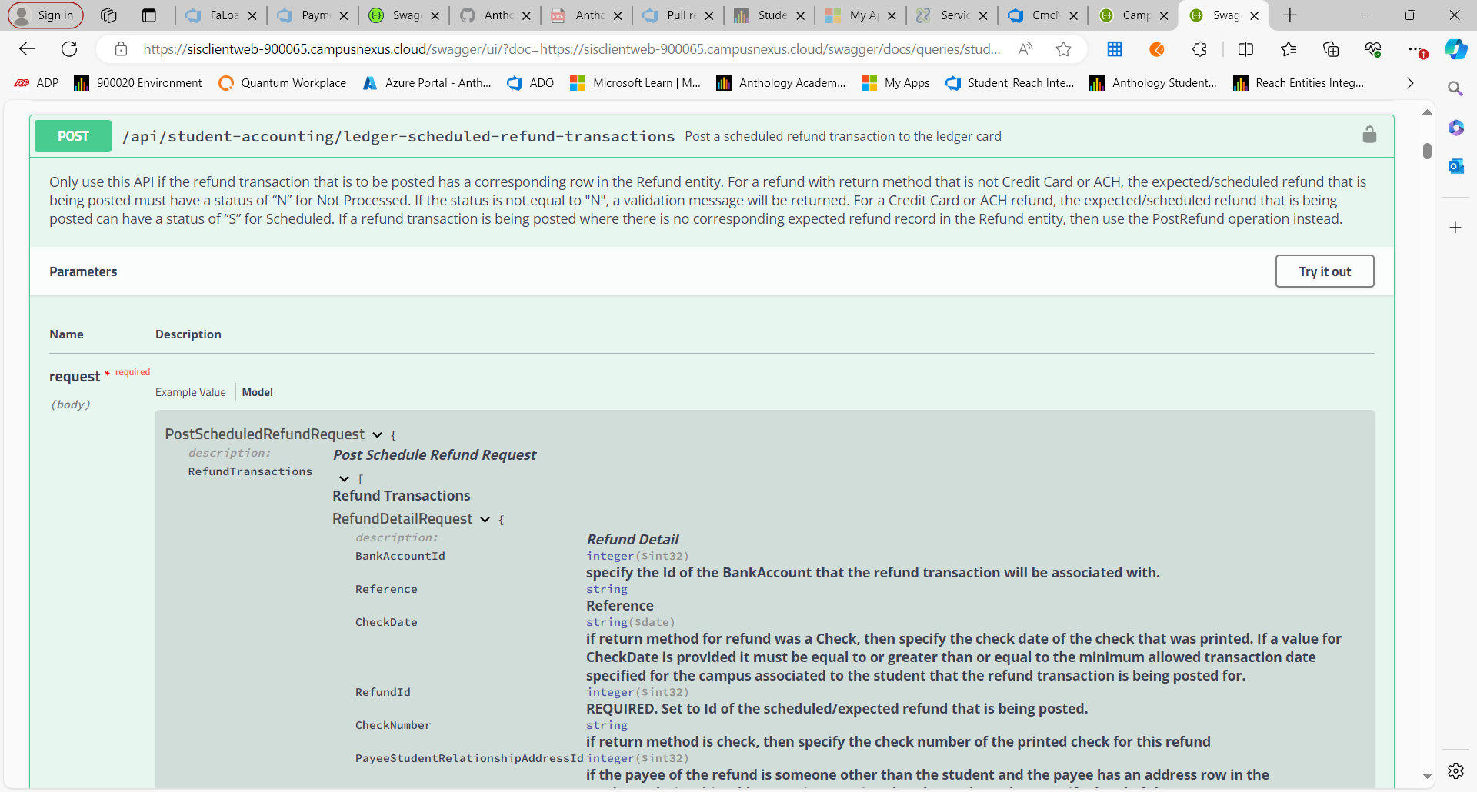Collapse RefundTransactions array chevron

pyautogui.click(x=345, y=479)
